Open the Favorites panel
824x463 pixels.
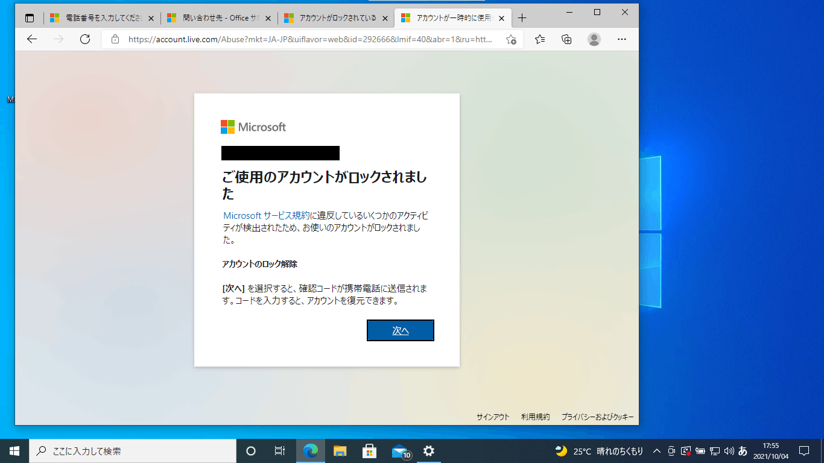[539, 39]
